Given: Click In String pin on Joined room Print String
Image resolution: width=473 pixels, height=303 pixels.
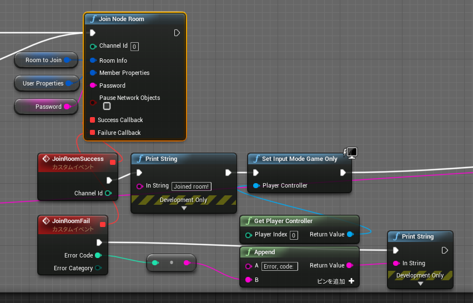Looking at the screenshot, I should pos(139,186).
